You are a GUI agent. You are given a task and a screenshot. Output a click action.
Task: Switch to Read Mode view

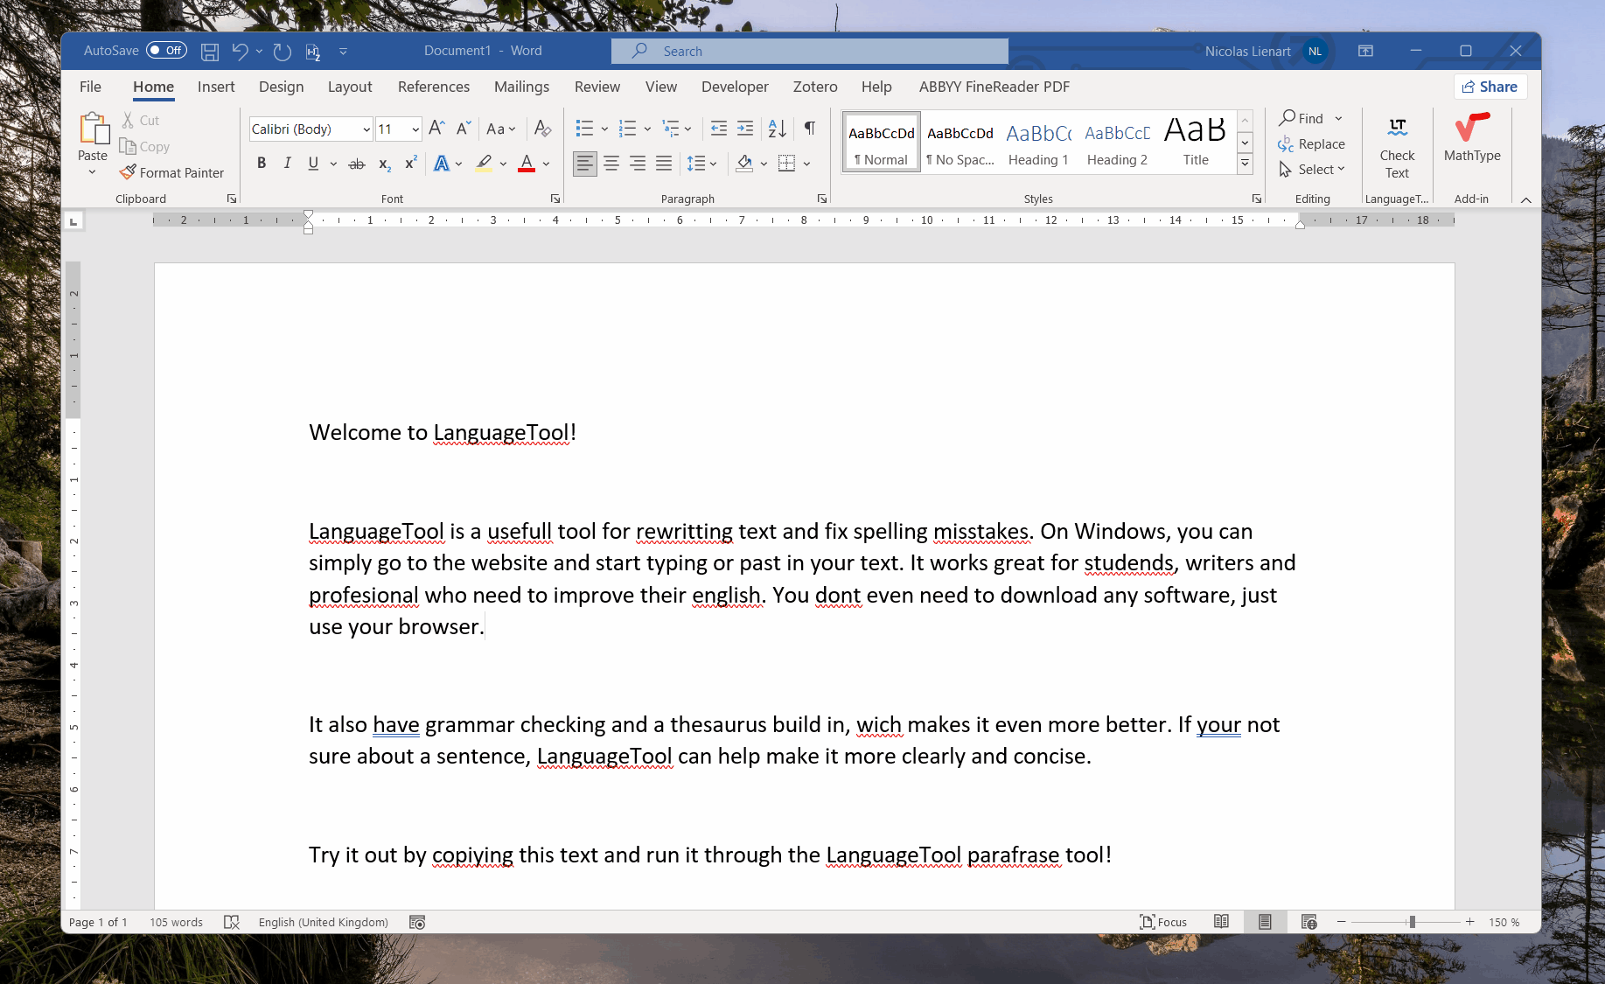[1222, 922]
